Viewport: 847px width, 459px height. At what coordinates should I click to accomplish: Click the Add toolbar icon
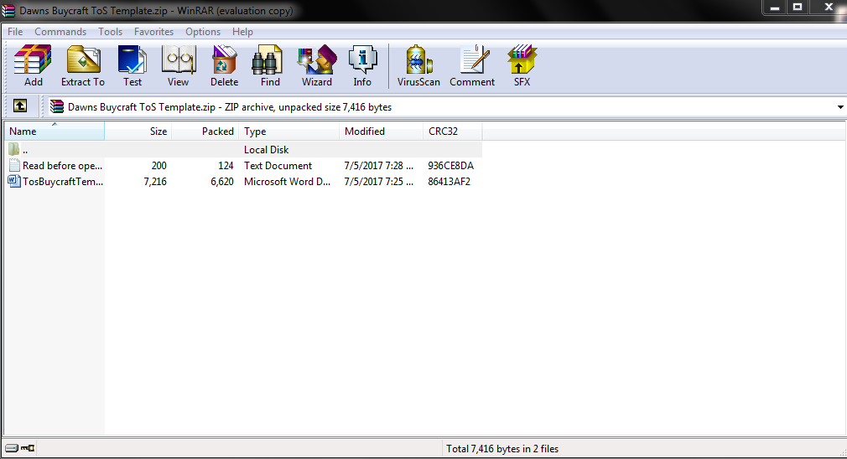(x=33, y=66)
